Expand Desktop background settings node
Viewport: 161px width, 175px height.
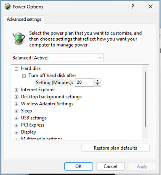(16, 97)
